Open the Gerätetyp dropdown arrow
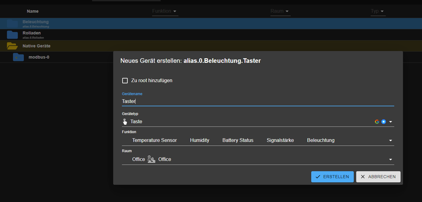This screenshot has height=202, width=422. pyautogui.click(x=391, y=122)
